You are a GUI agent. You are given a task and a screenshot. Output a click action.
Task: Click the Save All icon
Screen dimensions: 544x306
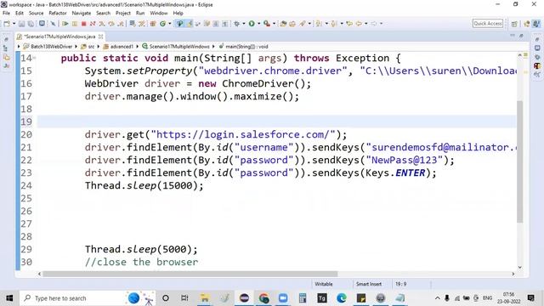click(31, 24)
